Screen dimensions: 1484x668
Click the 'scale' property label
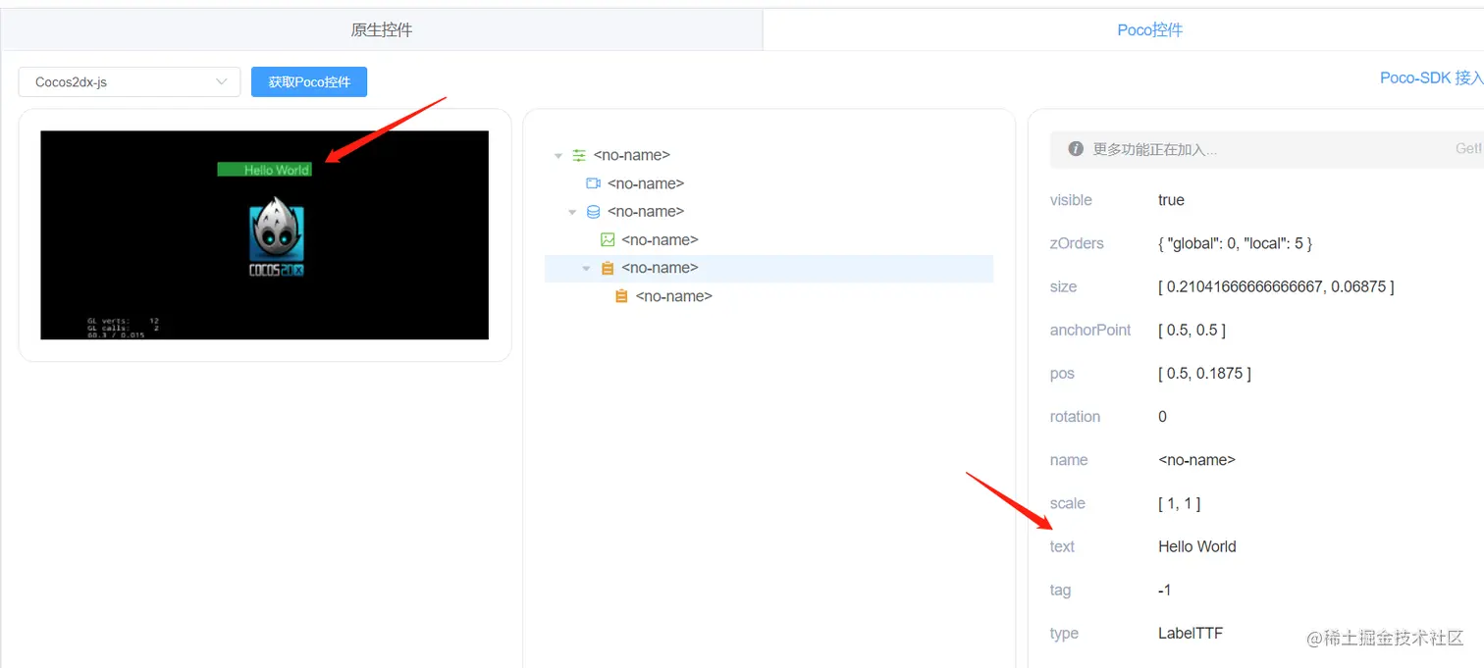(x=1068, y=503)
